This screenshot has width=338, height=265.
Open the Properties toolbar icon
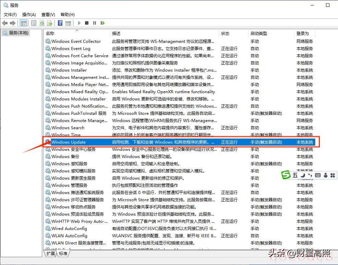(x=34, y=23)
